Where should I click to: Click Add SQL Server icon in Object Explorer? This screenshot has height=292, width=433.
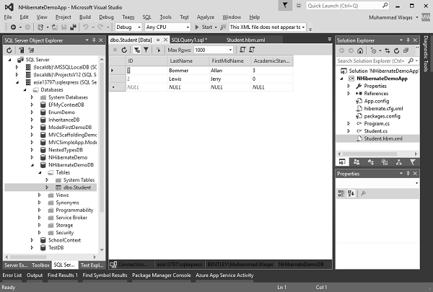(x=21, y=50)
